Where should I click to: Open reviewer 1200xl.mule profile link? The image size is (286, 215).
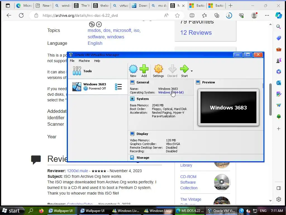click(x=77, y=171)
